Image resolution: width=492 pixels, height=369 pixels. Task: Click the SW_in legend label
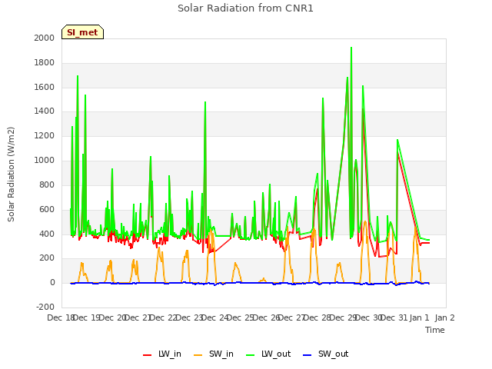(x=221, y=354)
